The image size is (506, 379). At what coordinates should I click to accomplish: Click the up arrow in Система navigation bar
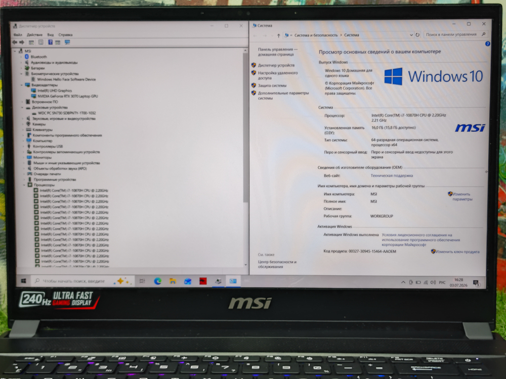[x=278, y=35]
